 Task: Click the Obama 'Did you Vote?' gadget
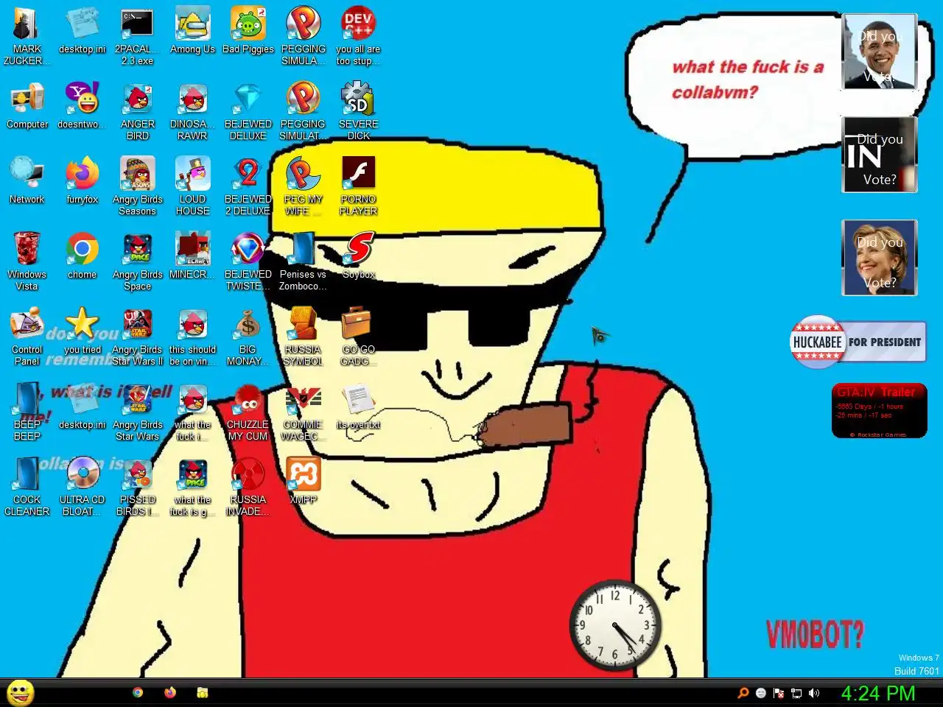[x=880, y=52]
